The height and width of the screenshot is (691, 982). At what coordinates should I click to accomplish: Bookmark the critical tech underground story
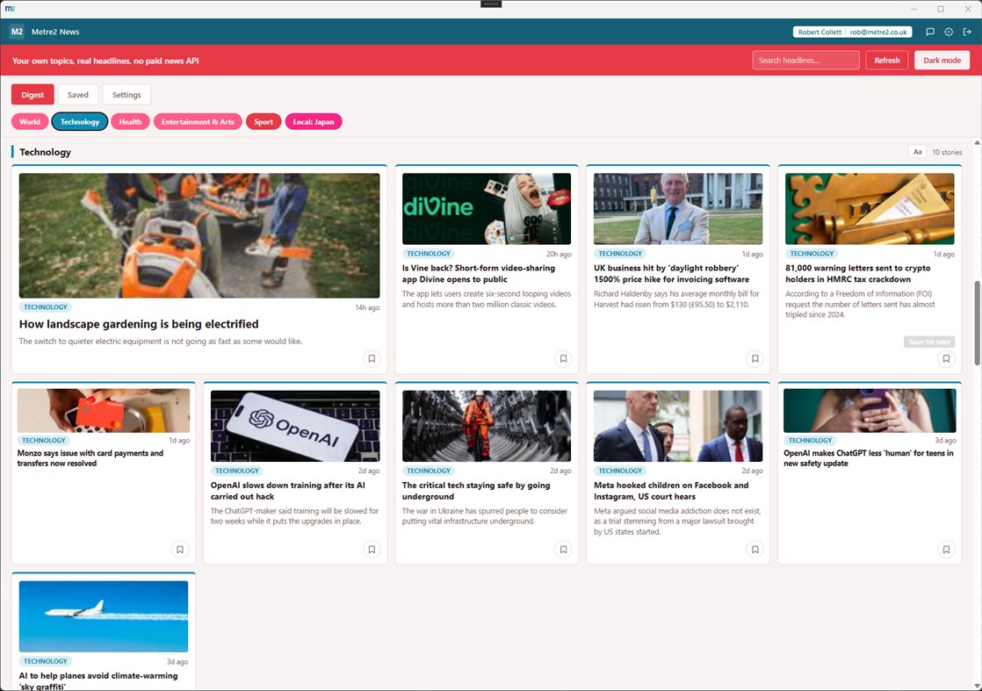click(563, 550)
